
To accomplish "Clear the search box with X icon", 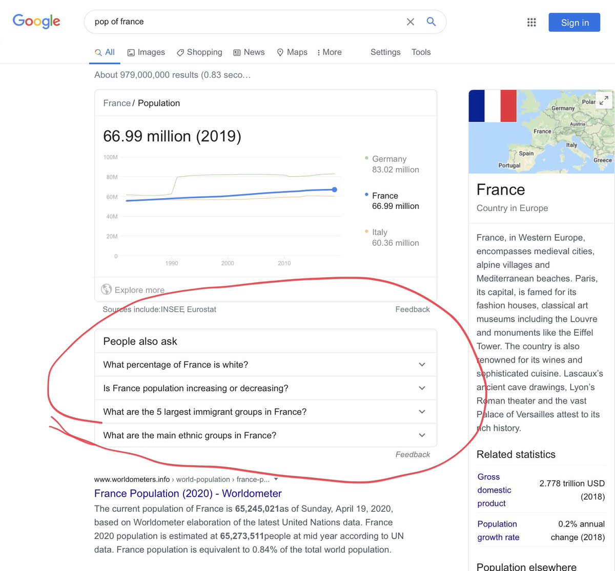I will point(411,22).
